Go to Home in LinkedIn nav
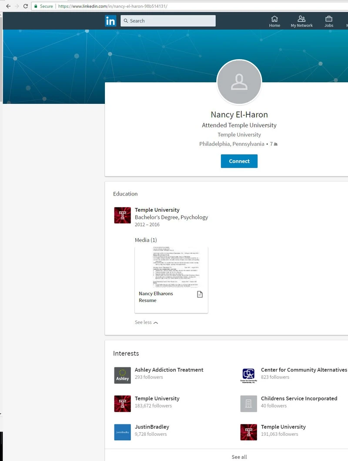Viewport: 348px width, 461px height. point(274,21)
